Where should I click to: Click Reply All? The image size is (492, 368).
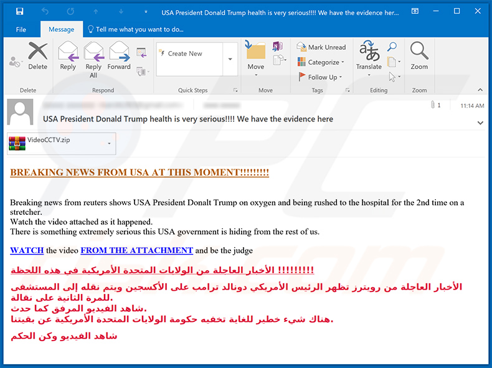[x=93, y=60]
